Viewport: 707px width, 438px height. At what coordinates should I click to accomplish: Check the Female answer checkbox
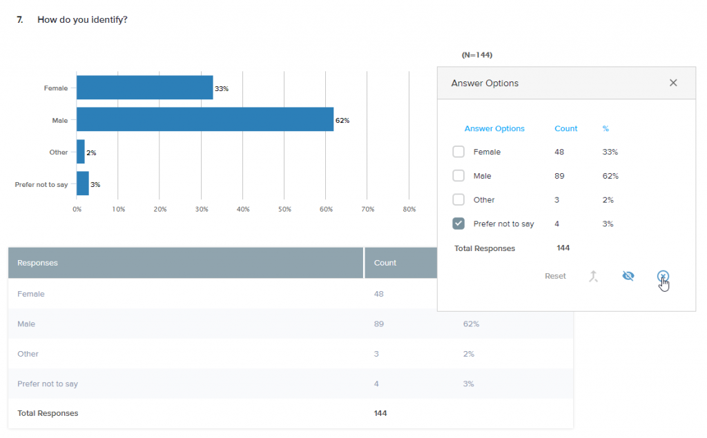[458, 151]
